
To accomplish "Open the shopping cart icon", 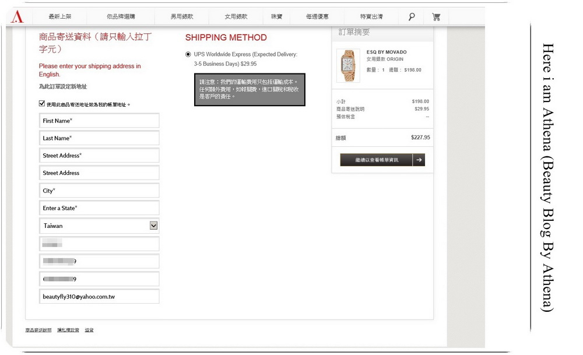I will click(x=436, y=17).
